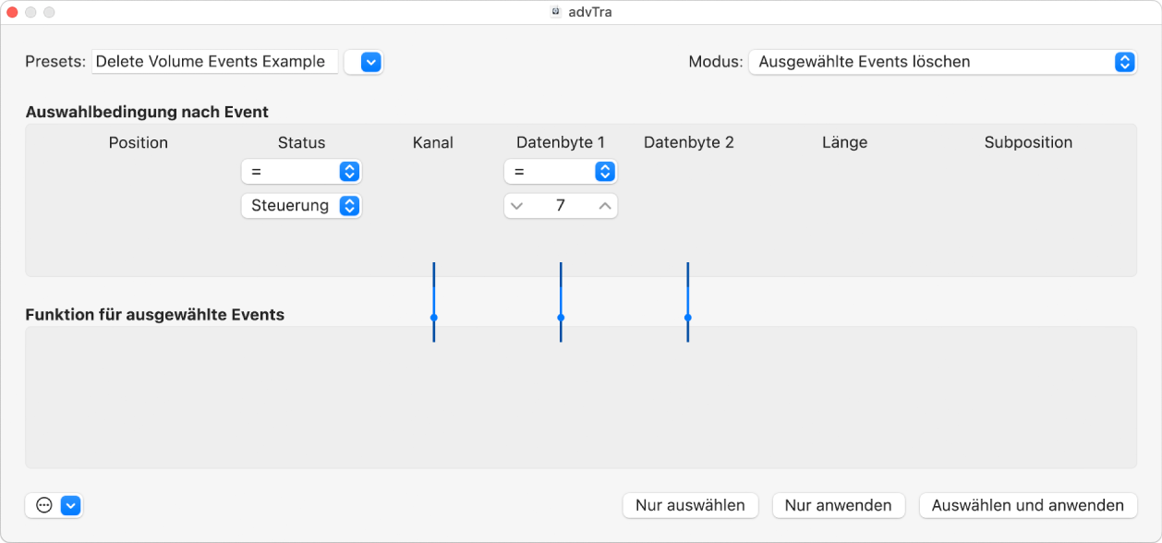This screenshot has width=1162, height=543.
Task: Click the Position column header label
Action: [x=138, y=142]
